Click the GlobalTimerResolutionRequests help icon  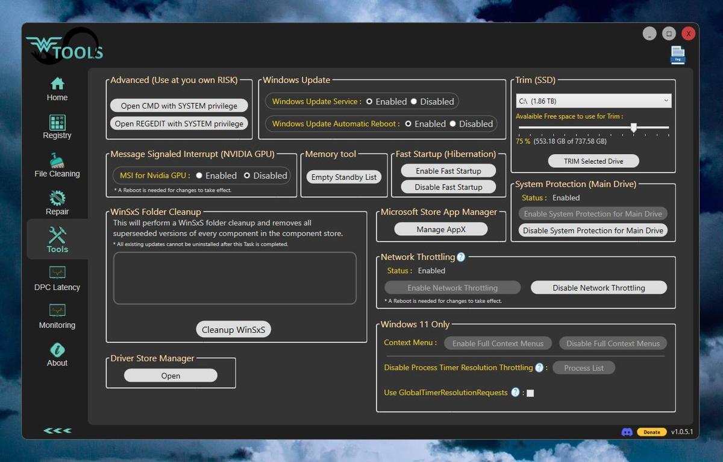515,392
